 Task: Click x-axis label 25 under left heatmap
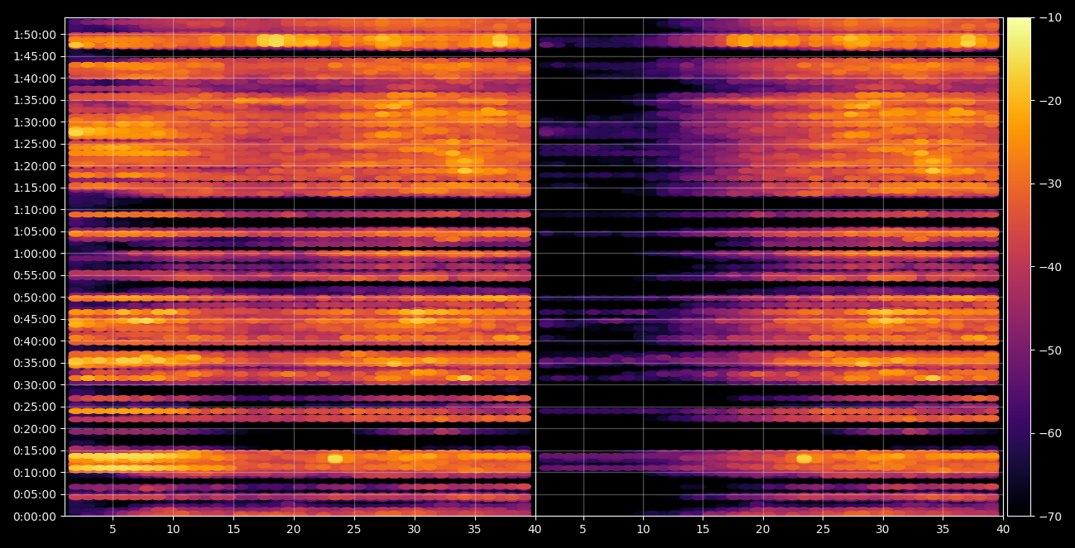click(x=354, y=530)
